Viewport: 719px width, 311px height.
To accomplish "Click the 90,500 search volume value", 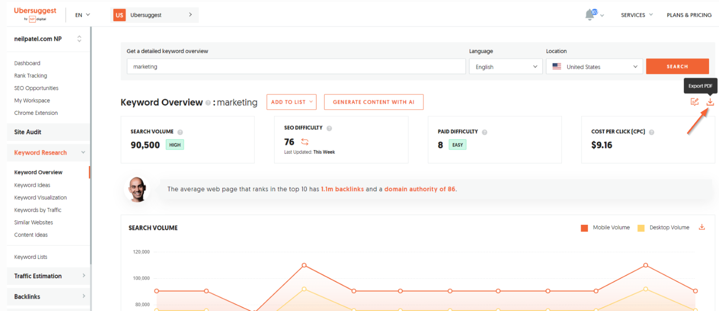I will [x=145, y=145].
